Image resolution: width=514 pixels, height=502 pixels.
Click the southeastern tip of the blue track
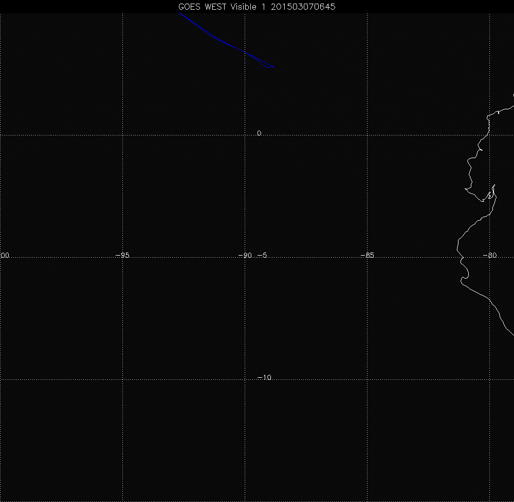[273, 67]
